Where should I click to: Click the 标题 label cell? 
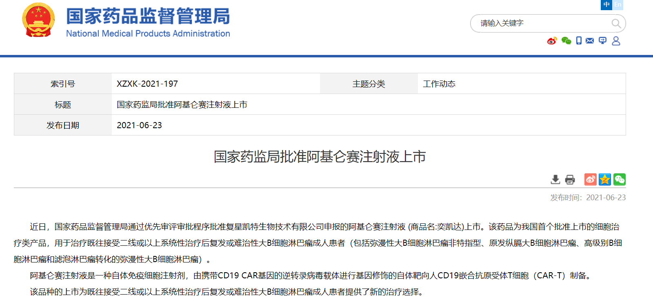click(x=63, y=105)
